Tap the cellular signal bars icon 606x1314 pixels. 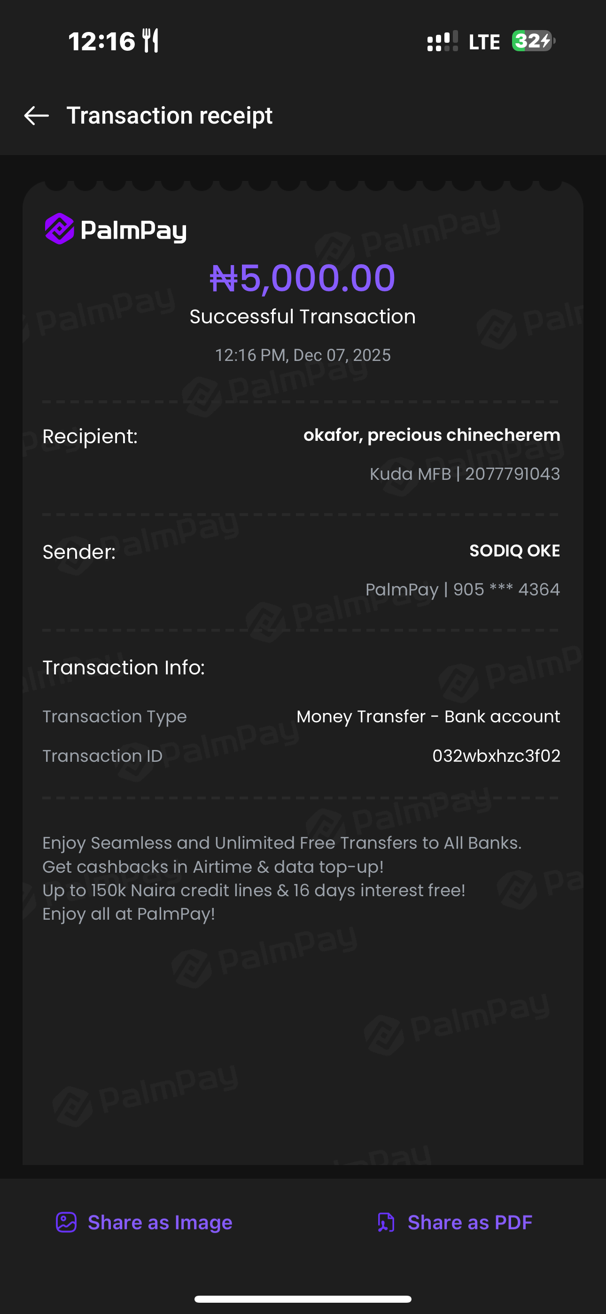coord(442,41)
